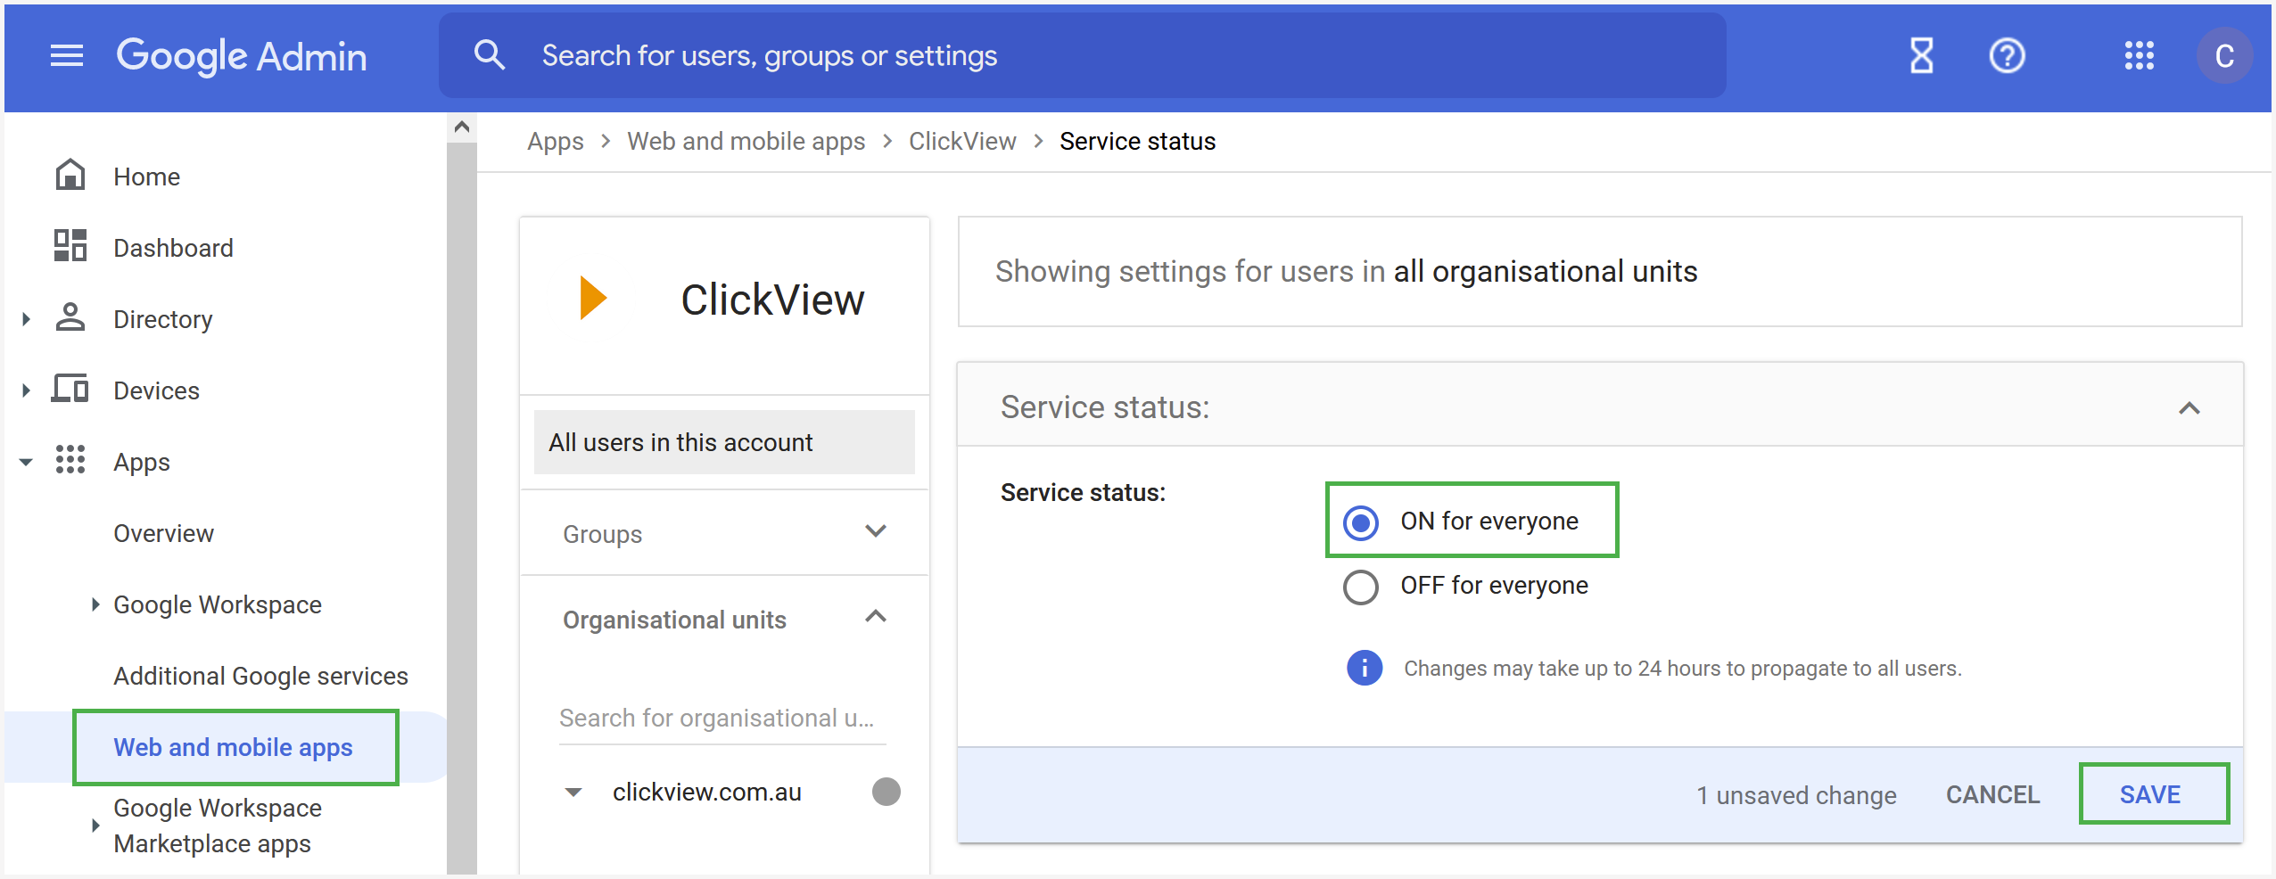Image resolution: width=2276 pixels, height=879 pixels.
Task: Select ON for everyone radio button
Action: tap(1360, 522)
